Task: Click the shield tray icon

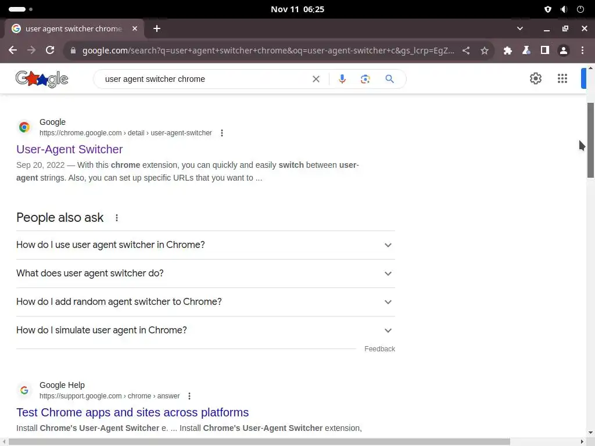Action: tap(547, 9)
